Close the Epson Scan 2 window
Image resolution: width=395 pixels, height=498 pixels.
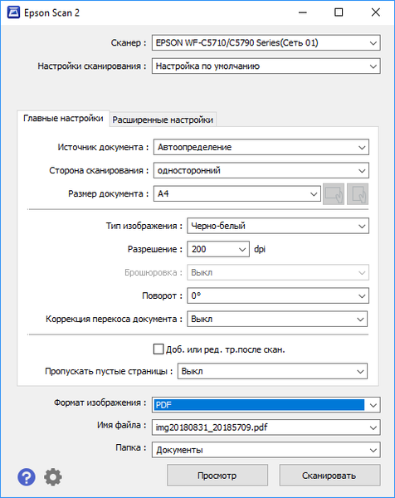click(376, 12)
